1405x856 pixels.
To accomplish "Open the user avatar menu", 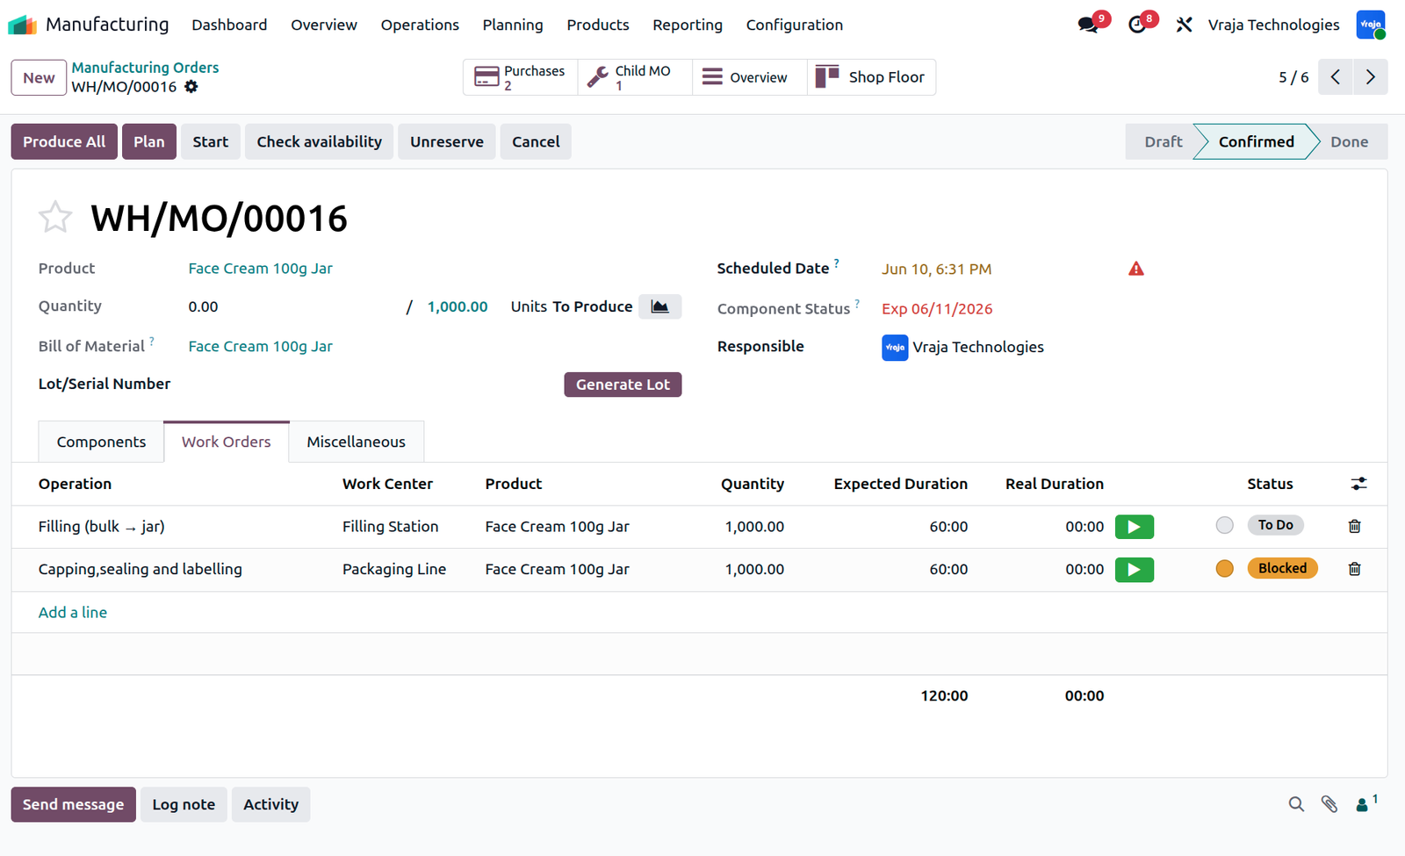I will point(1371,25).
